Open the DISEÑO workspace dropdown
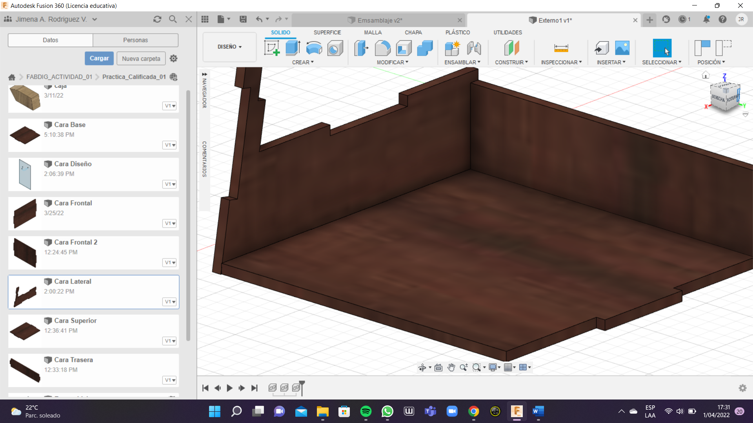The image size is (753, 423). pyautogui.click(x=229, y=47)
